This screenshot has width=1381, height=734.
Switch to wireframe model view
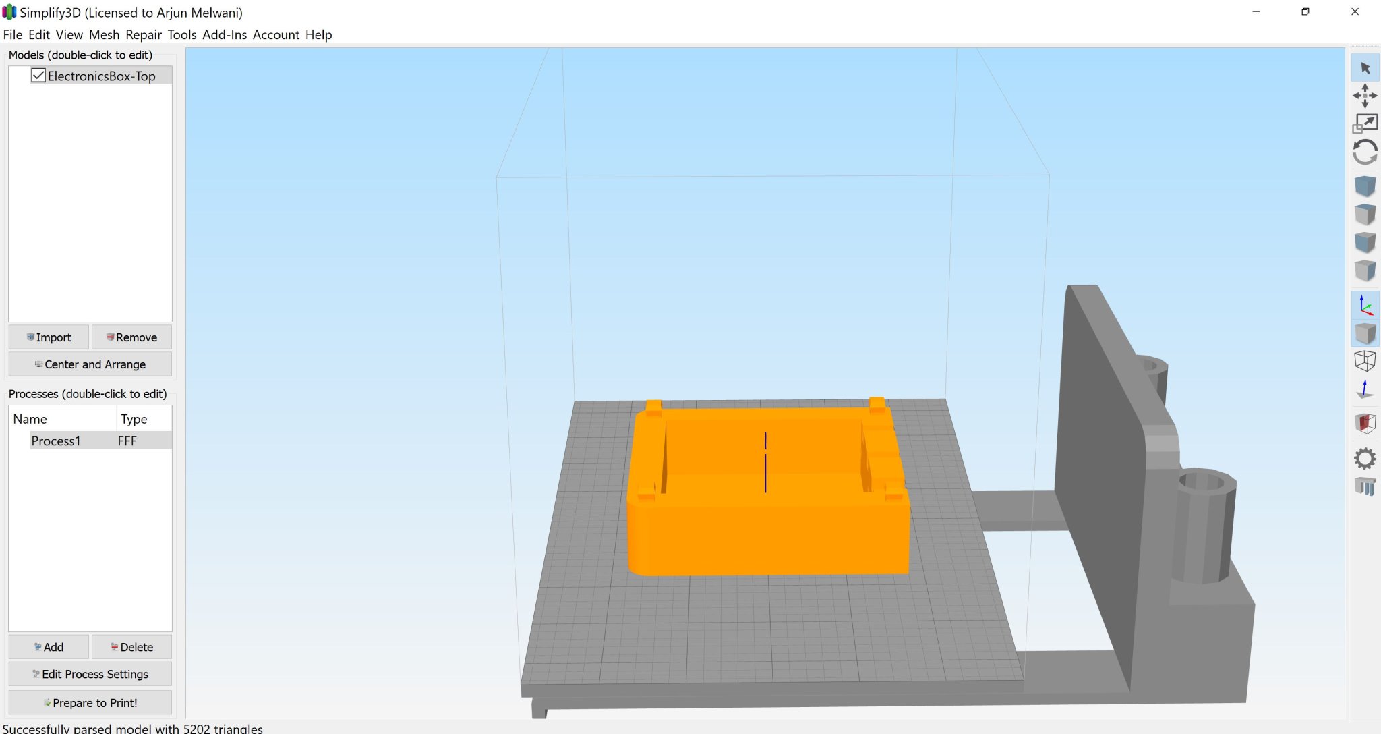point(1365,361)
